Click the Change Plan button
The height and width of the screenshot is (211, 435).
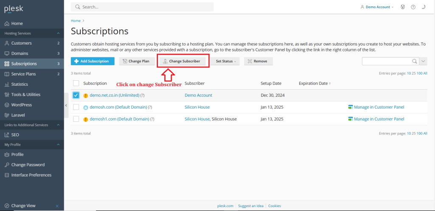pos(137,61)
